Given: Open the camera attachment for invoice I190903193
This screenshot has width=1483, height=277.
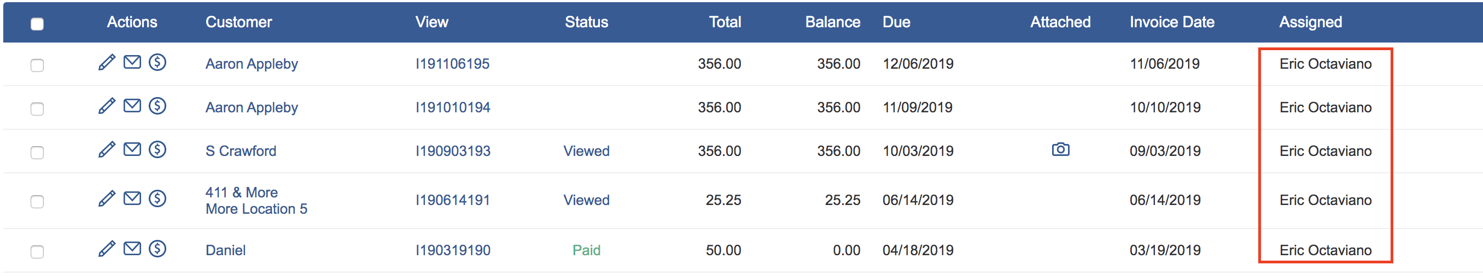Looking at the screenshot, I should pos(1060,150).
